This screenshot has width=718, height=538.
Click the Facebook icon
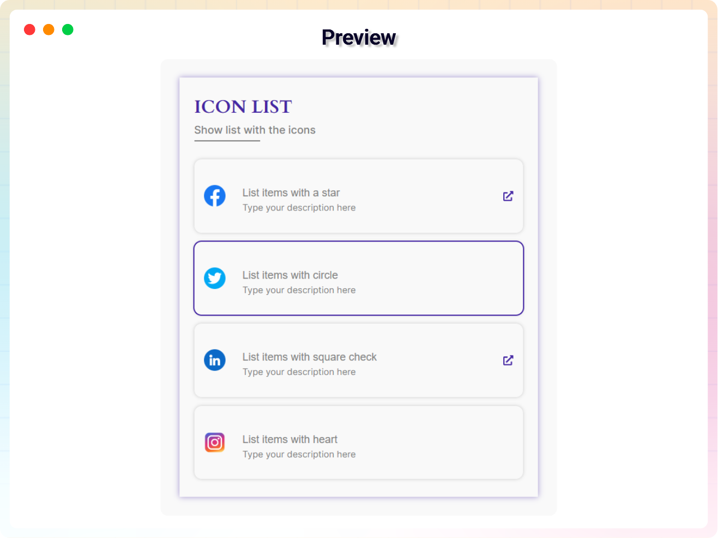[215, 196]
